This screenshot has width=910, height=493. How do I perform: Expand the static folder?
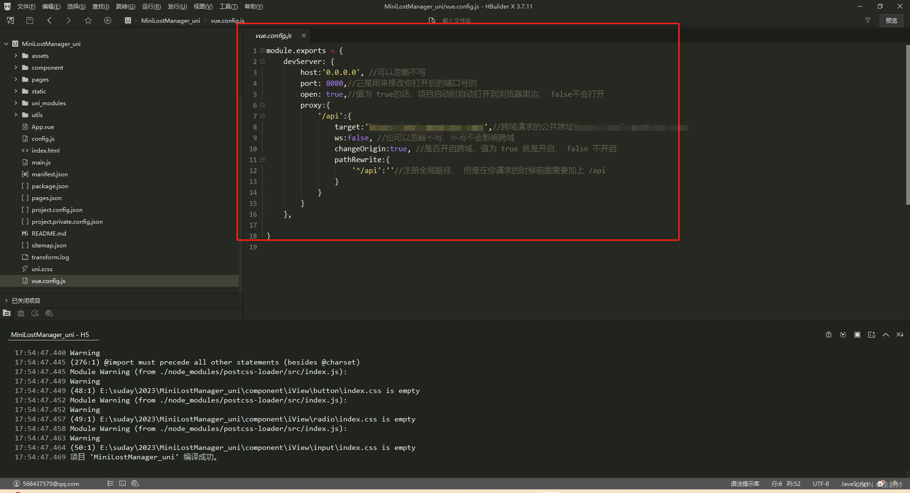point(16,91)
